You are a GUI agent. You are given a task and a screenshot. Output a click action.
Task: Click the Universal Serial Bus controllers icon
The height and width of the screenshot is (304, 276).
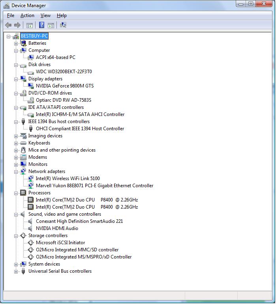coord(23,271)
